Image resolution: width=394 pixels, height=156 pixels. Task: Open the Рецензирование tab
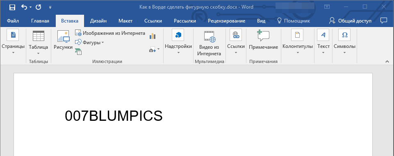coord(226,21)
